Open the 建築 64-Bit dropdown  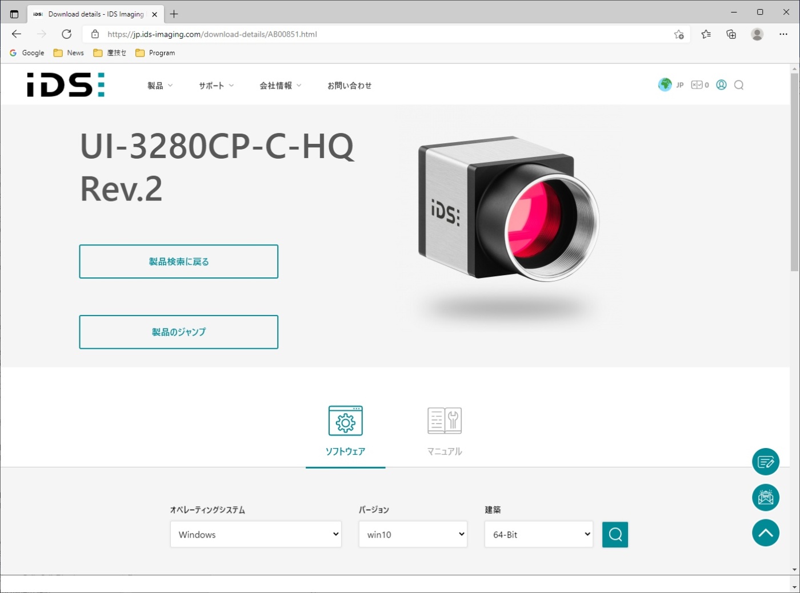pyautogui.click(x=539, y=534)
